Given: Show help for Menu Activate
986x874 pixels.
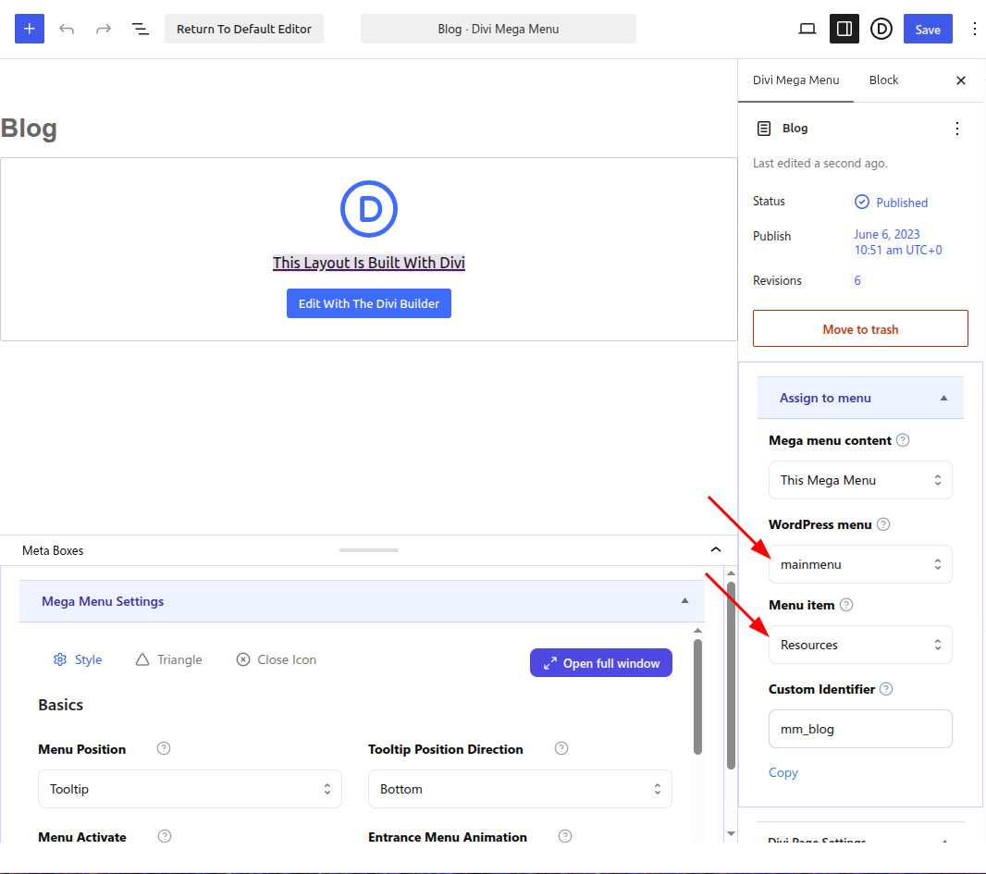Looking at the screenshot, I should [x=164, y=836].
